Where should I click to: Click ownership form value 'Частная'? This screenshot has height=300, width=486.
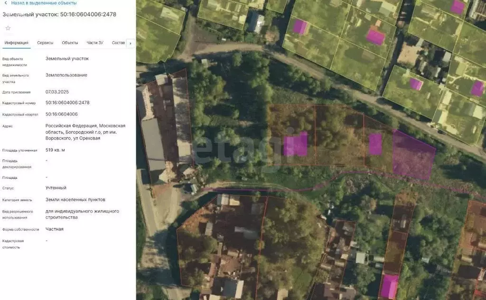click(x=54, y=229)
